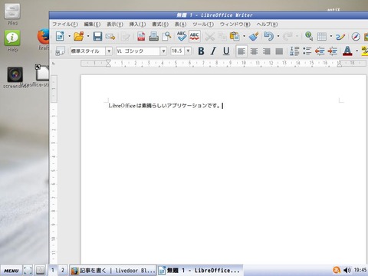Apply font color A icon
368x276 pixels.
pyautogui.click(x=347, y=51)
